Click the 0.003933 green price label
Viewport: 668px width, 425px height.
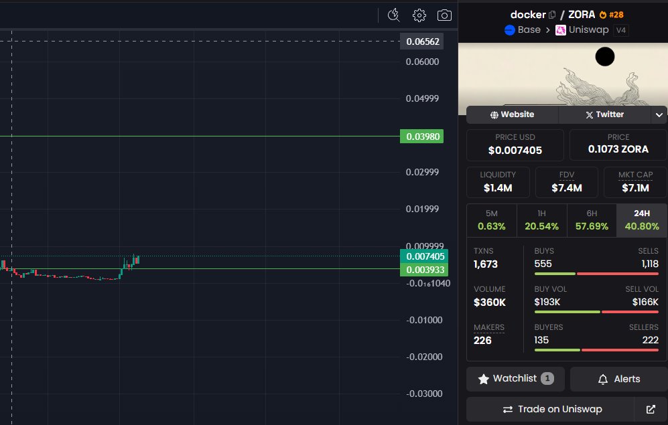pyautogui.click(x=424, y=270)
